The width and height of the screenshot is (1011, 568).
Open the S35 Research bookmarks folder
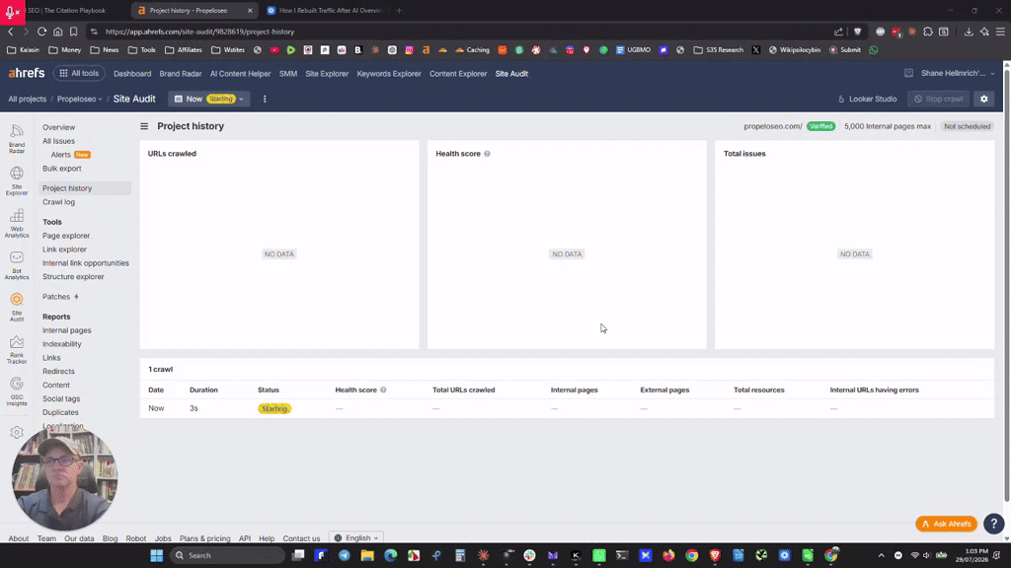point(719,49)
